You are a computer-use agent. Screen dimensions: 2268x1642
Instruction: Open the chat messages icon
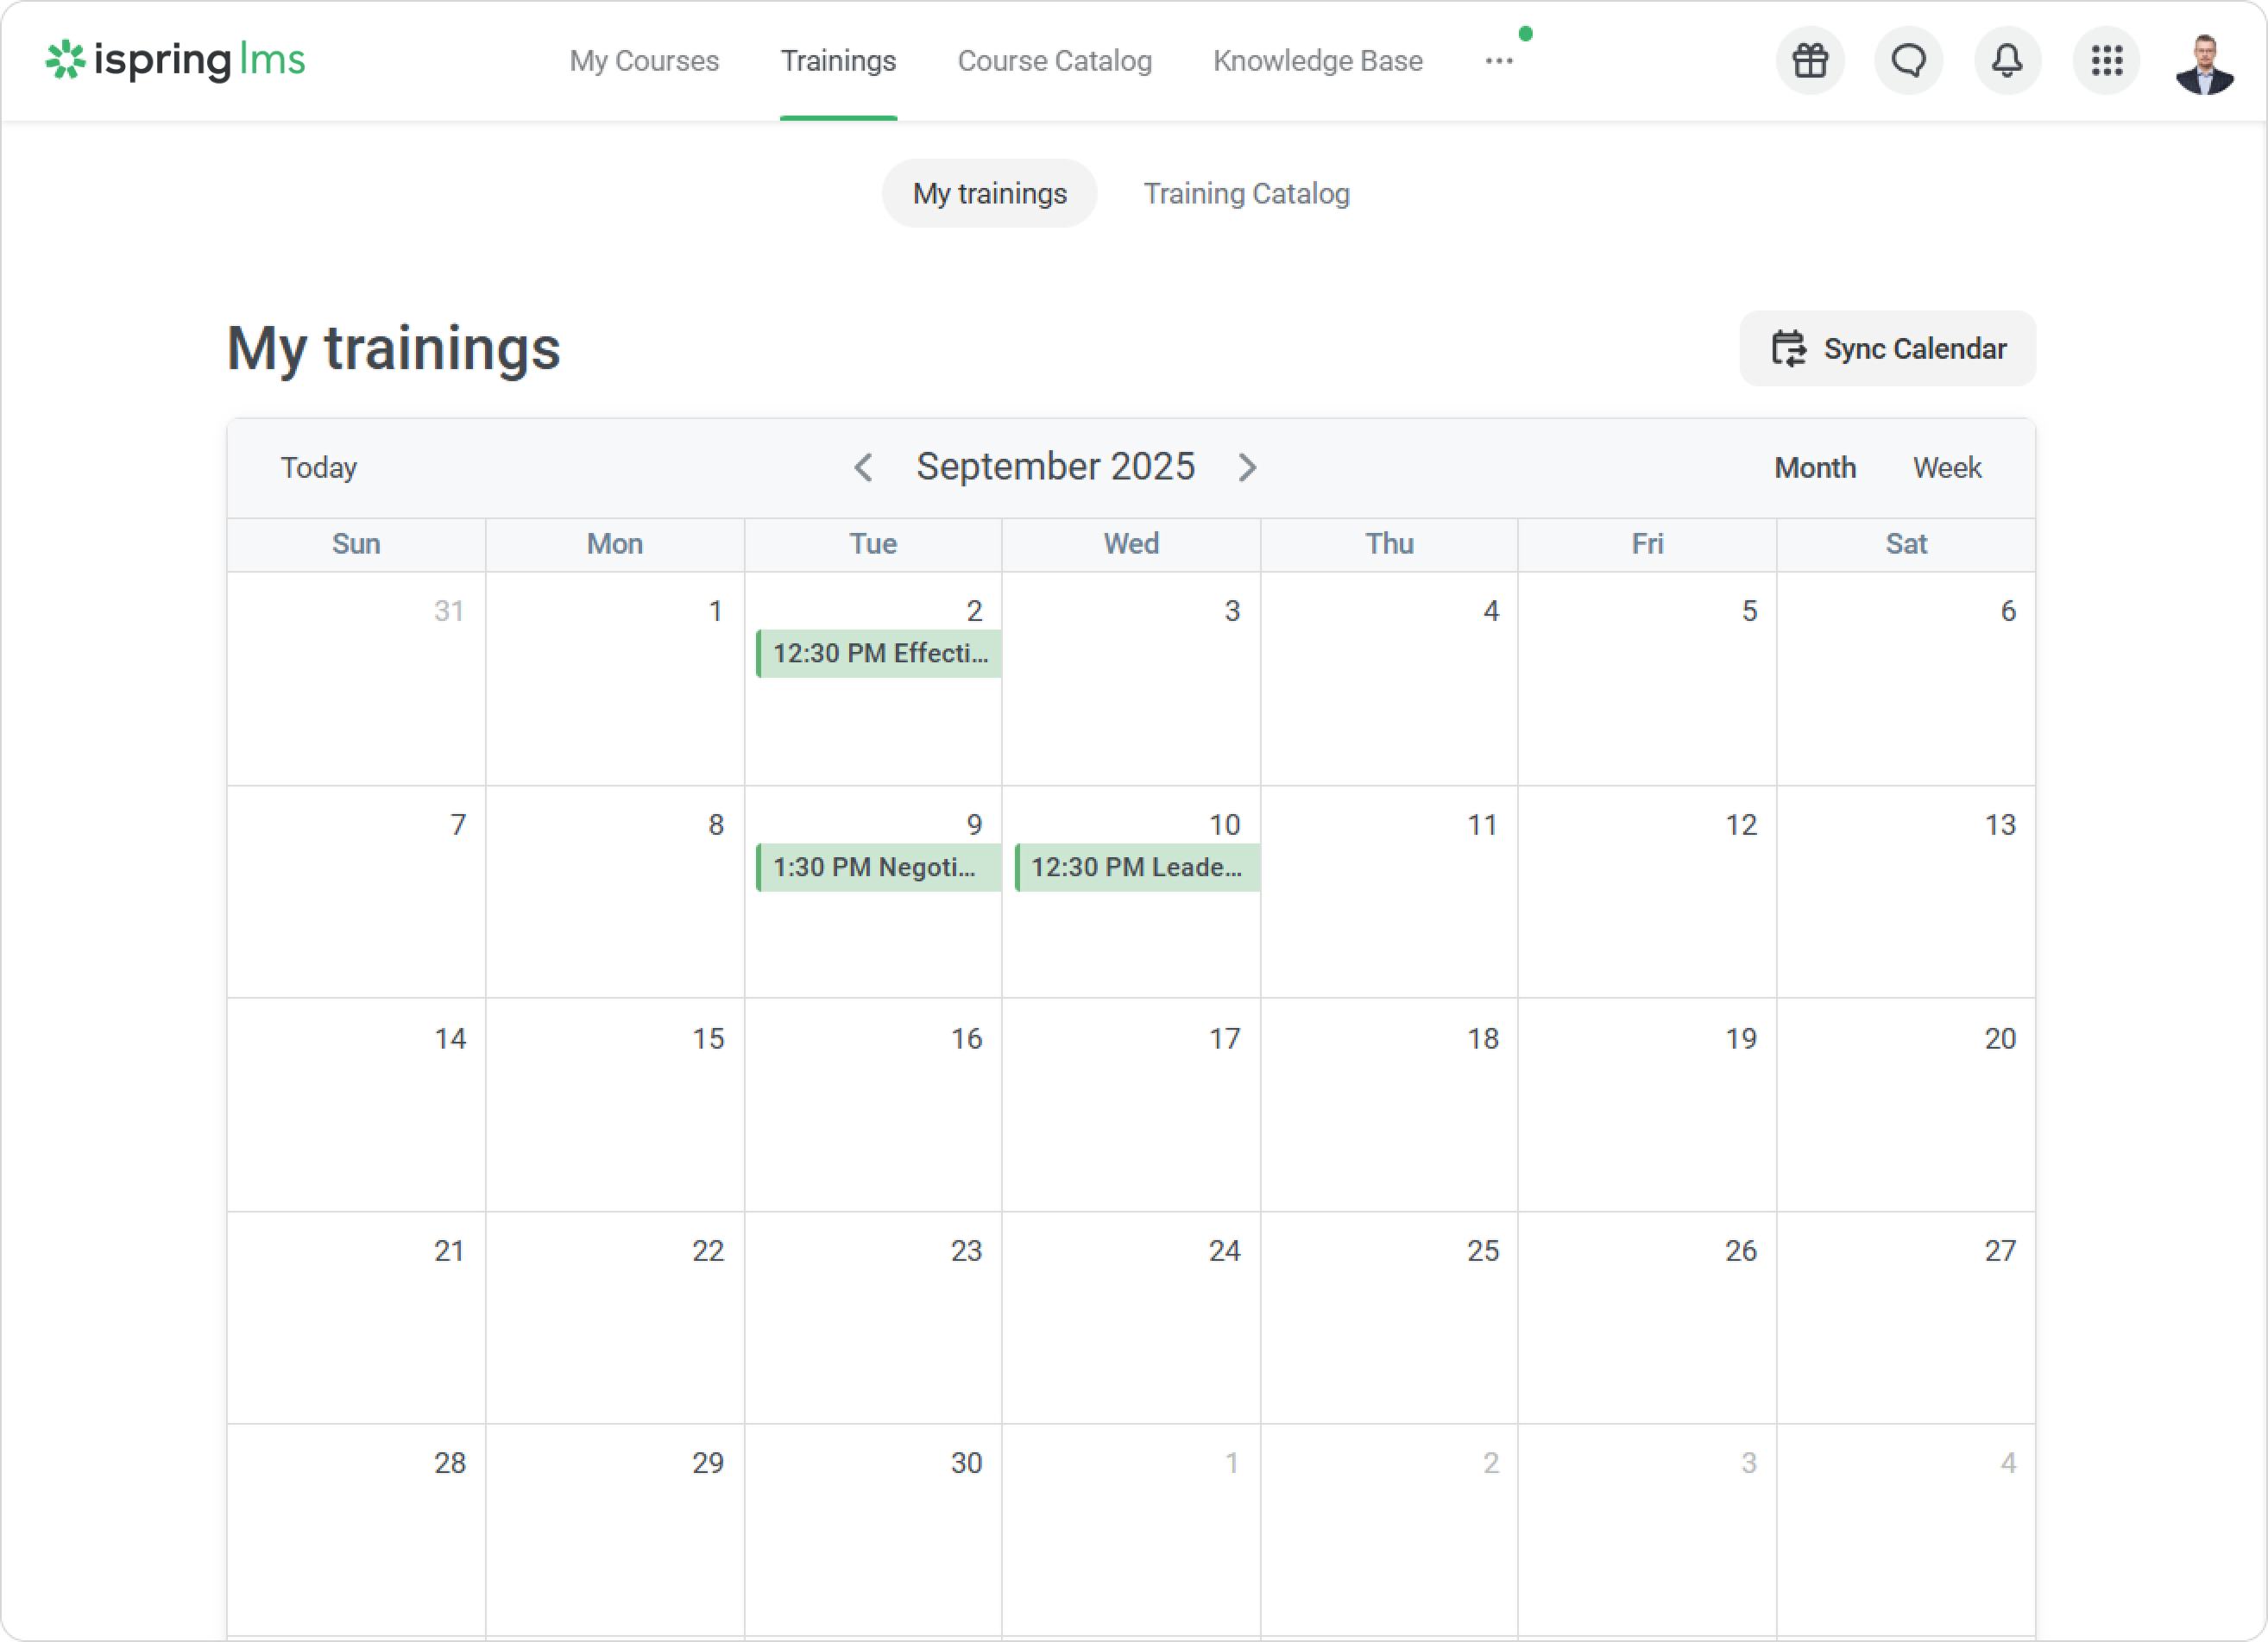pyautogui.click(x=1908, y=61)
